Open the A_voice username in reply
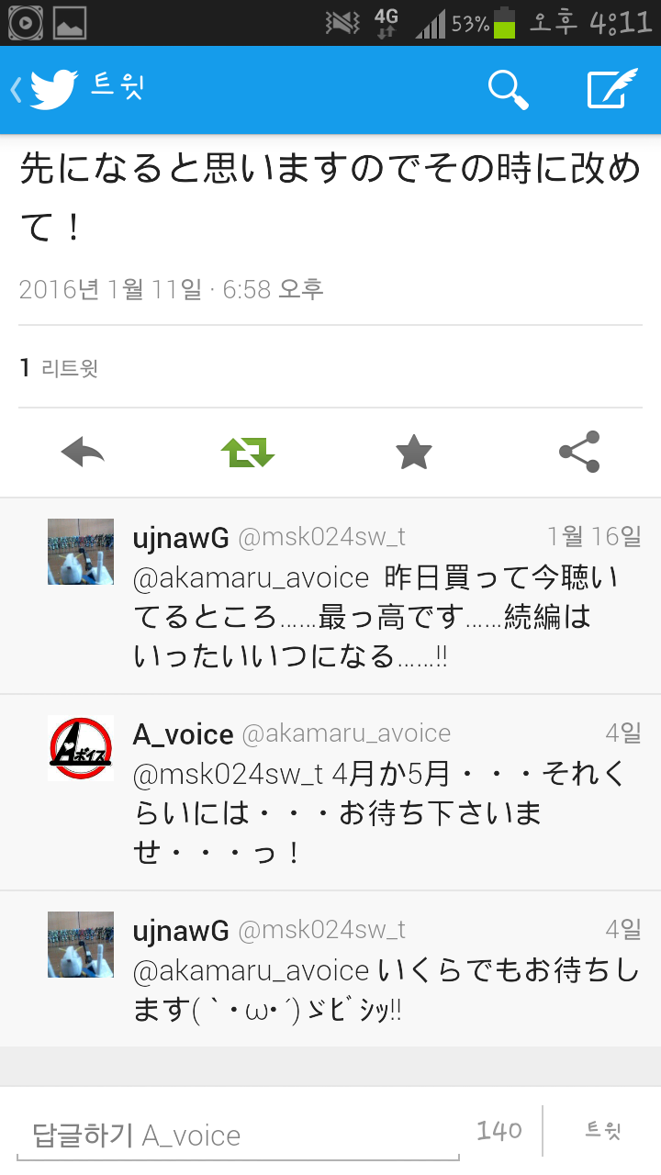Image resolution: width=661 pixels, height=1175 pixels. click(184, 734)
